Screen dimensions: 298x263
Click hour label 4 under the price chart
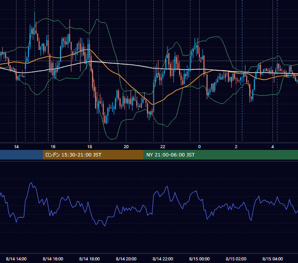click(x=273, y=146)
